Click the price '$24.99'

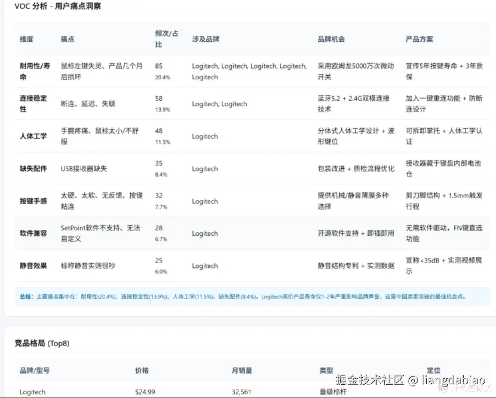(x=145, y=392)
